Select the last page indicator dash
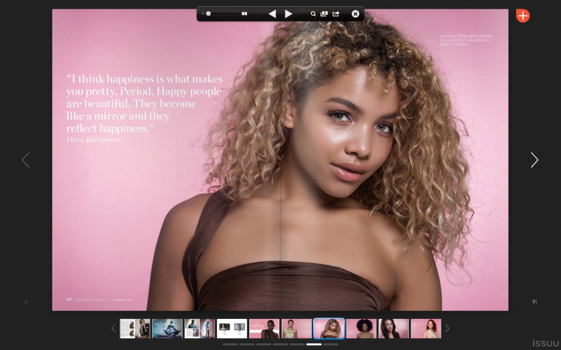The image size is (561, 350). coord(330,344)
